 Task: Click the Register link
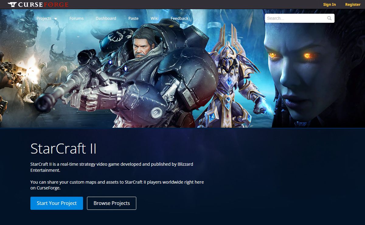point(353,5)
